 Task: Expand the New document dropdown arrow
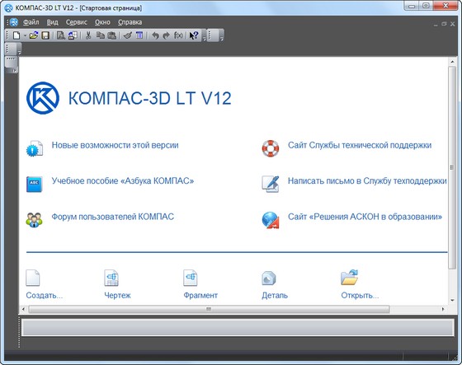click(25, 36)
